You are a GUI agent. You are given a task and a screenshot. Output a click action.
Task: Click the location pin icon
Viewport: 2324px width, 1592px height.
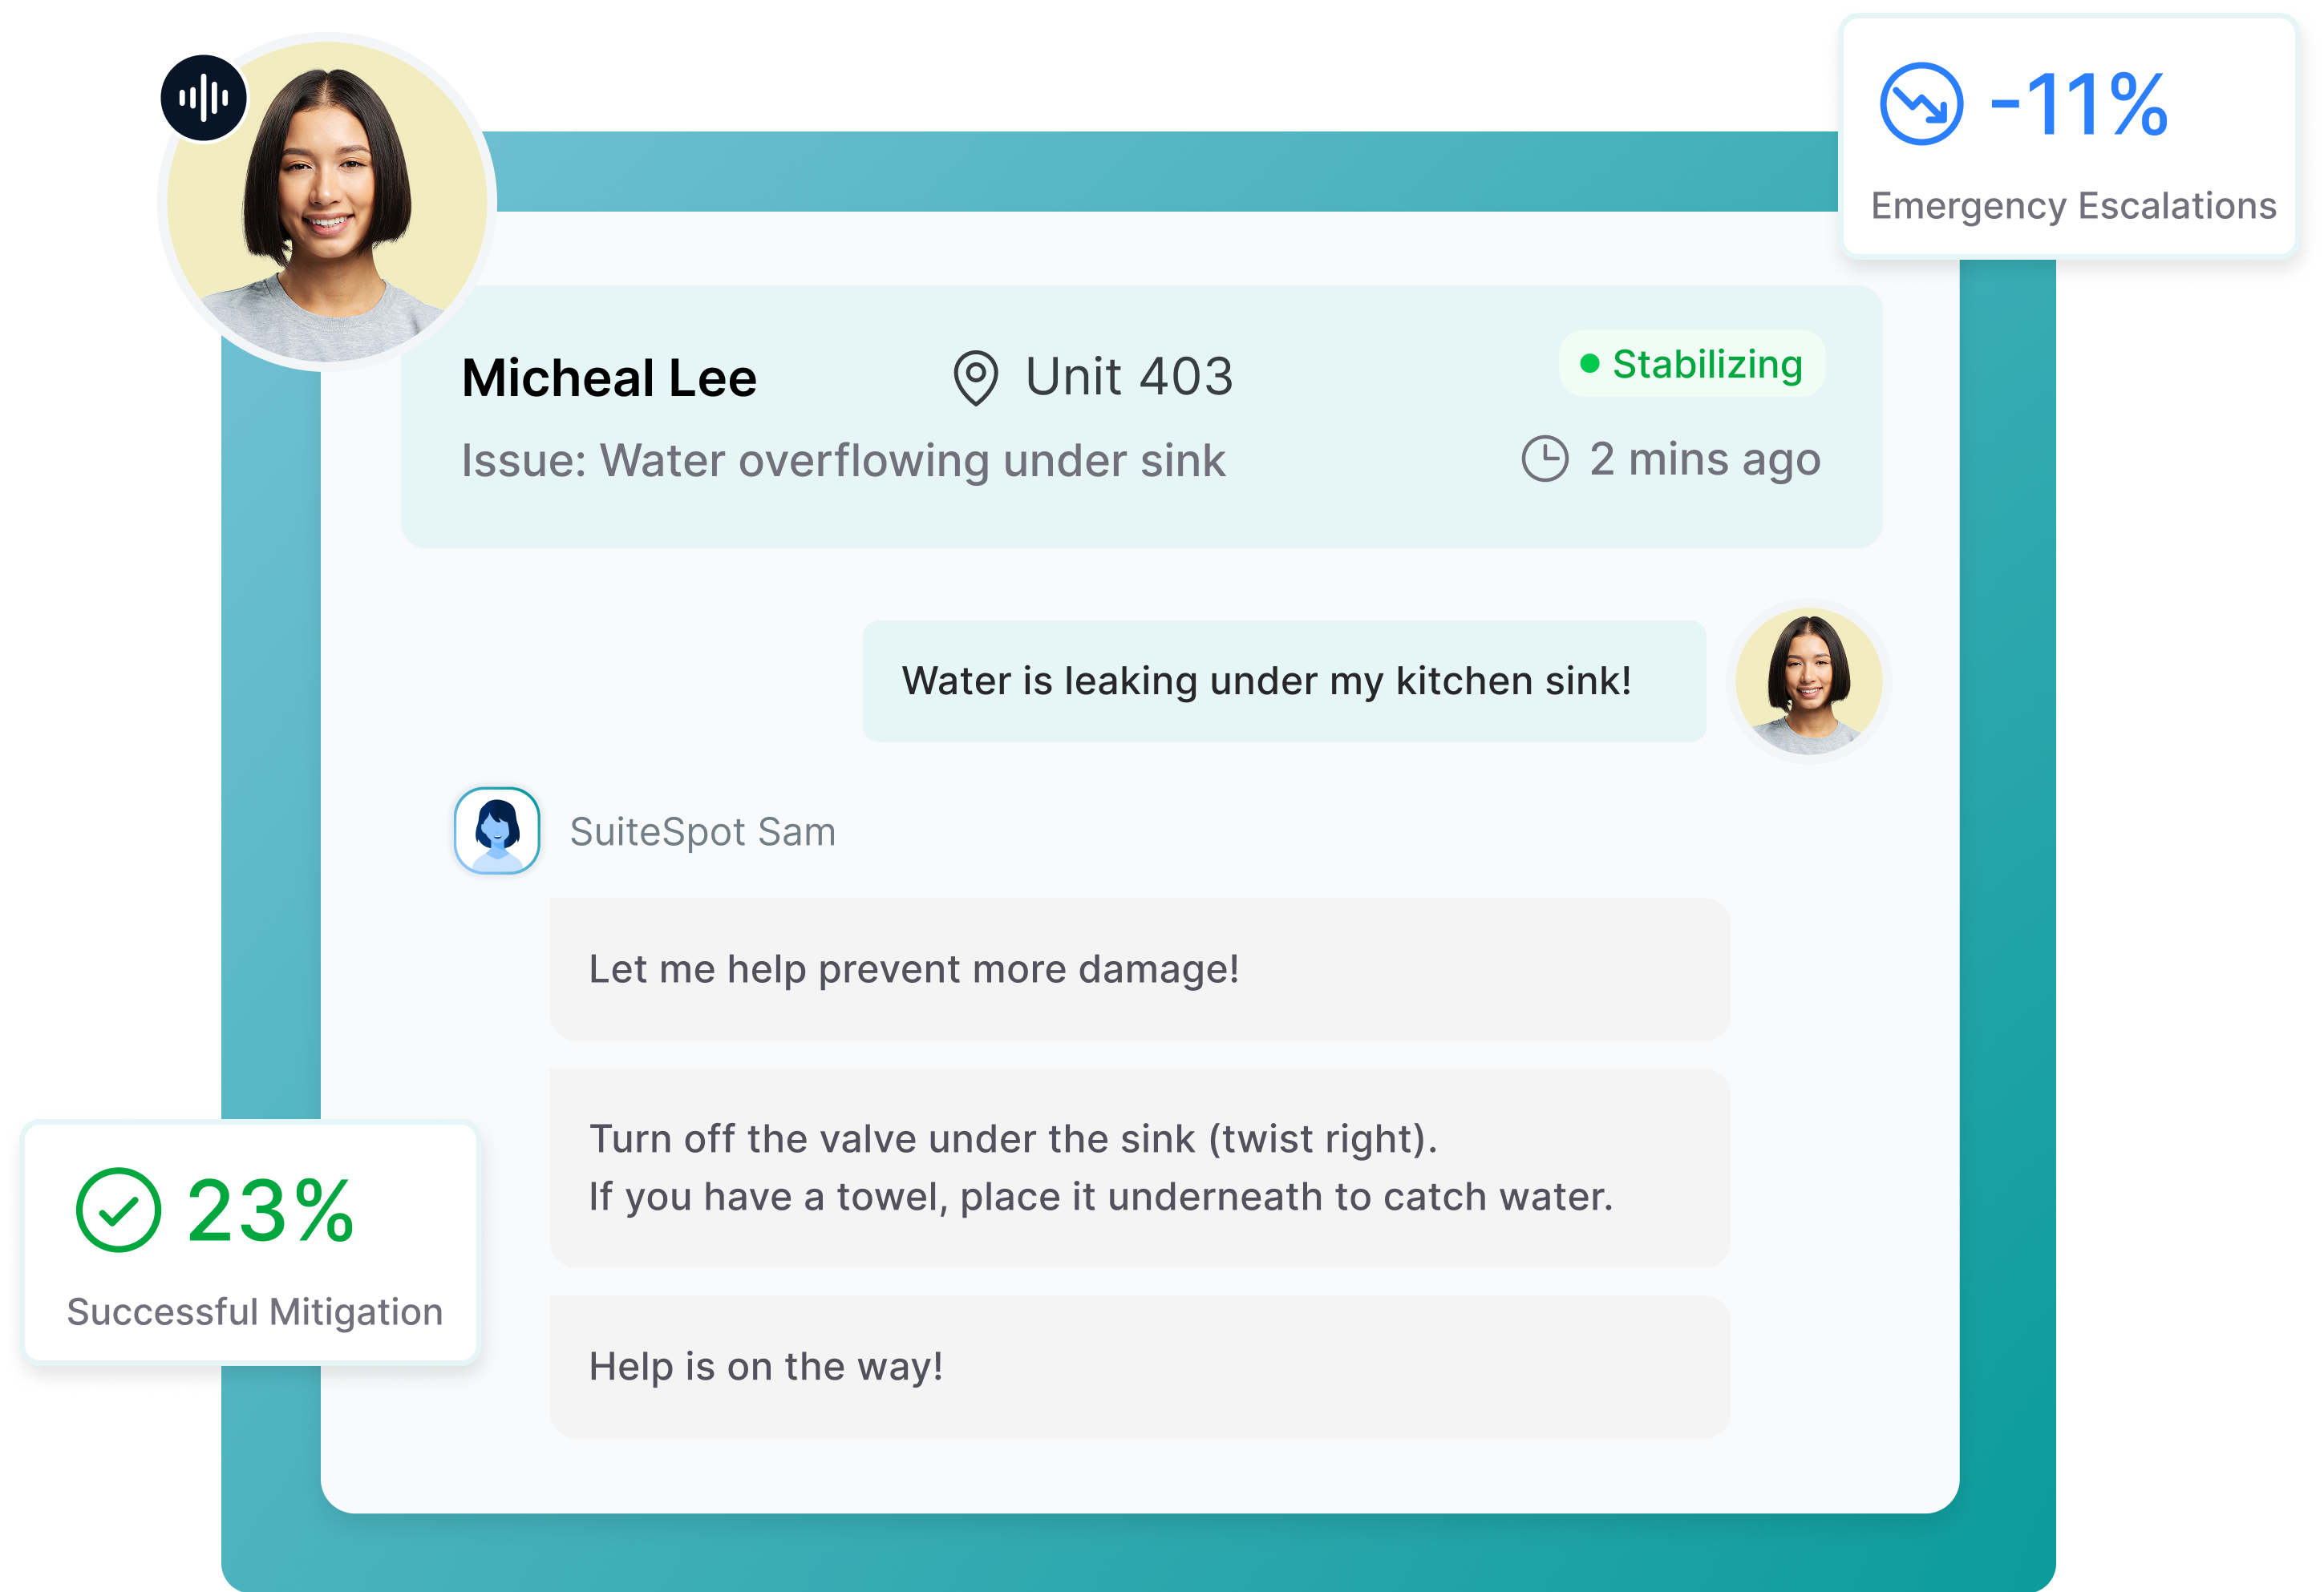[x=975, y=378]
